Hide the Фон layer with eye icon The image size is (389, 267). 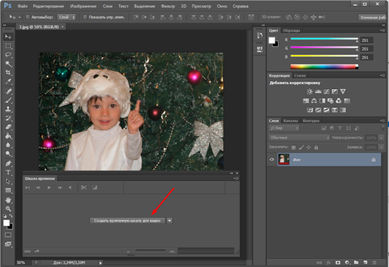tap(272, 159)
